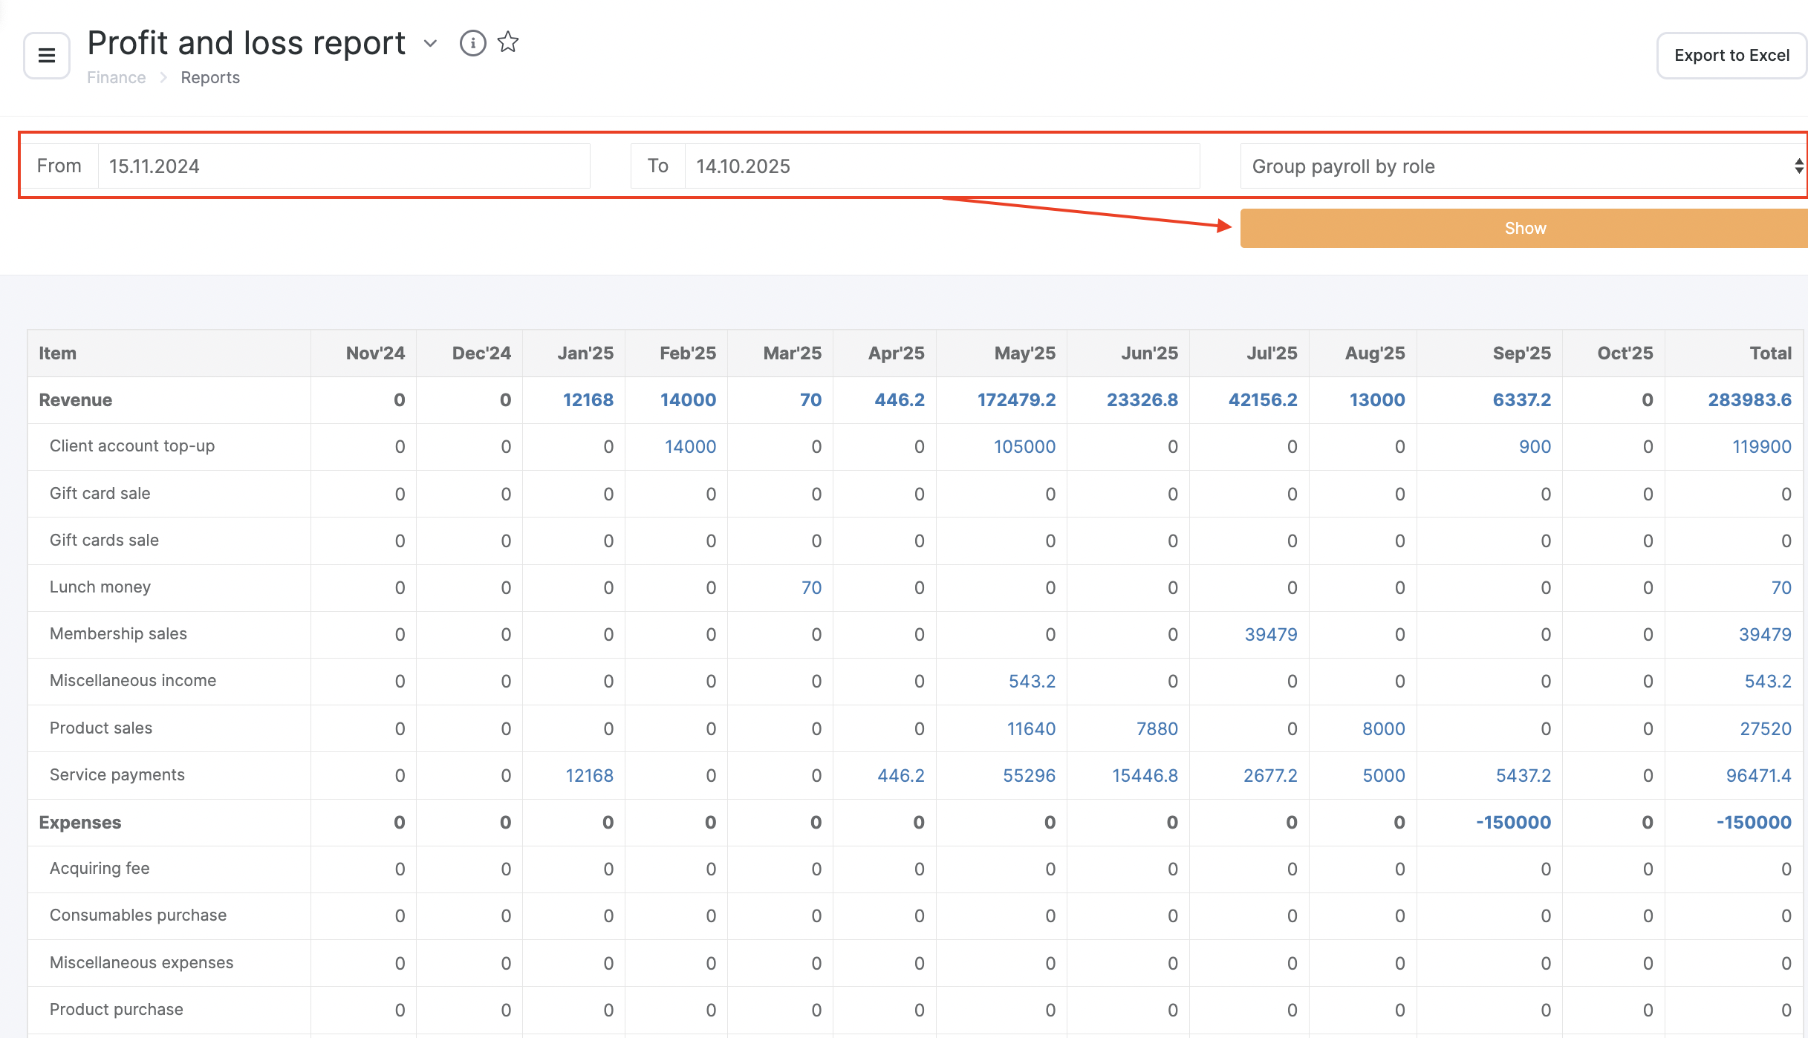Click Sep'25 Expenses value -150000
The image size is (1808, 1038).
(1513, 823)
